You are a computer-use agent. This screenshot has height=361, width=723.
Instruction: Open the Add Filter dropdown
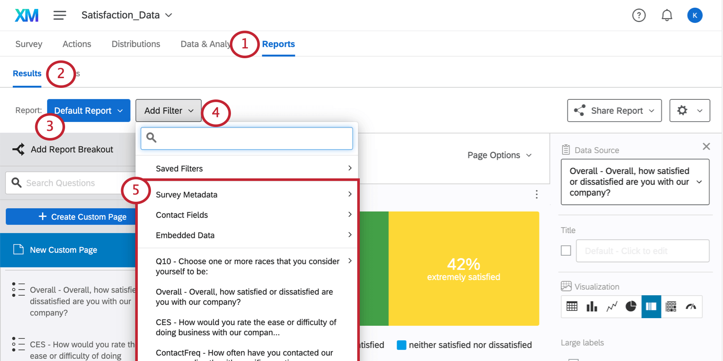[168, 110]
